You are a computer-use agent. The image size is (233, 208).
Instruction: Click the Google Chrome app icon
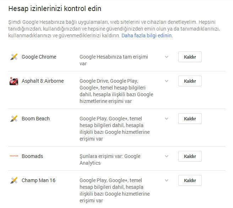tap(14, 57)
